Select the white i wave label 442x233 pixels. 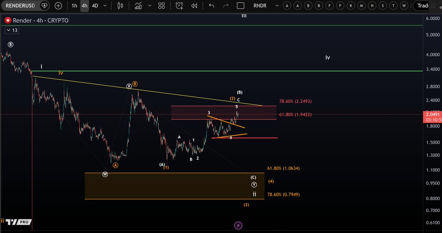coord(42,67)
